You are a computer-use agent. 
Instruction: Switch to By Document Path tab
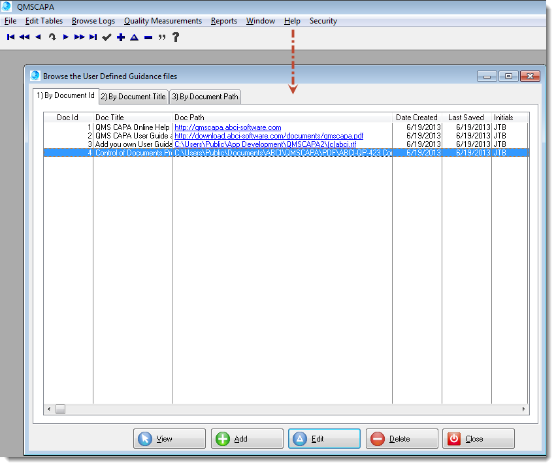(205, 97)
